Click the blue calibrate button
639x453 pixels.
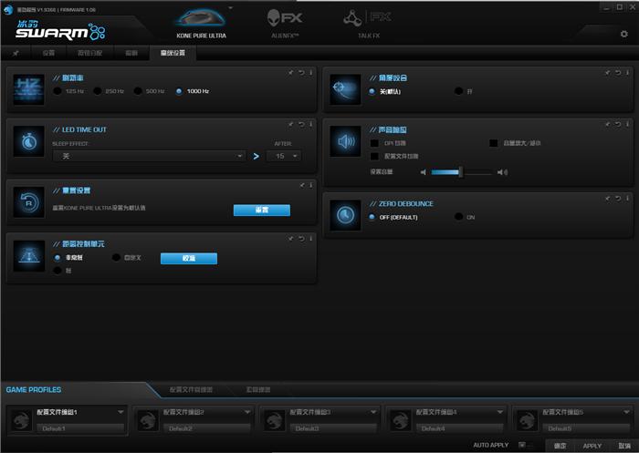click(189, 258)
